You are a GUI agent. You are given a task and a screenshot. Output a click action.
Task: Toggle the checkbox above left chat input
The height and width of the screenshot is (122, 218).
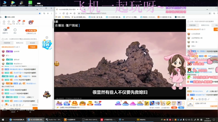[31, 105]
